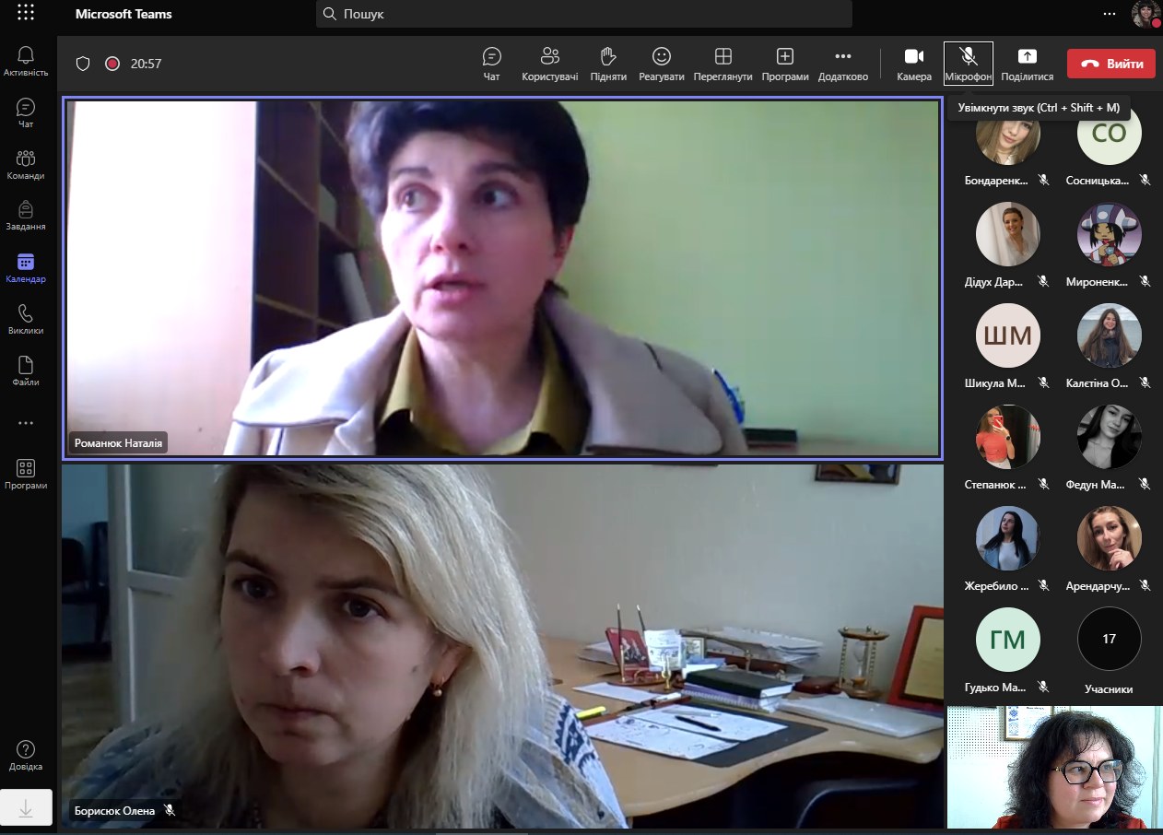Expand the sidebar three-dots more apps
The image size is (1163, 835).
coord(26,423)
